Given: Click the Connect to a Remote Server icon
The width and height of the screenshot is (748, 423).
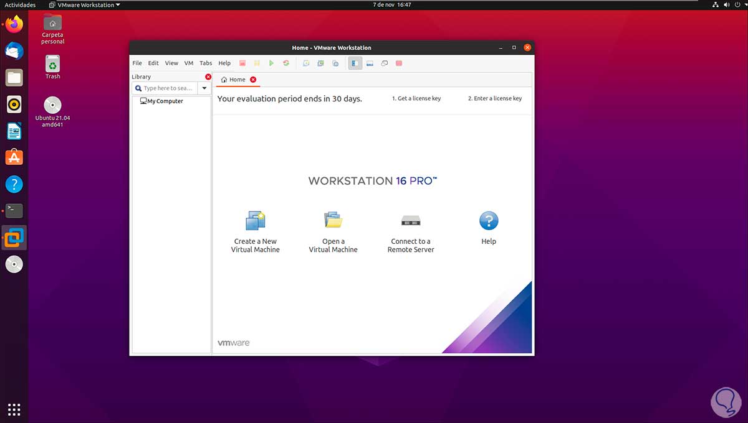Looking at the screenshot, I should click(x=411, y=221).
